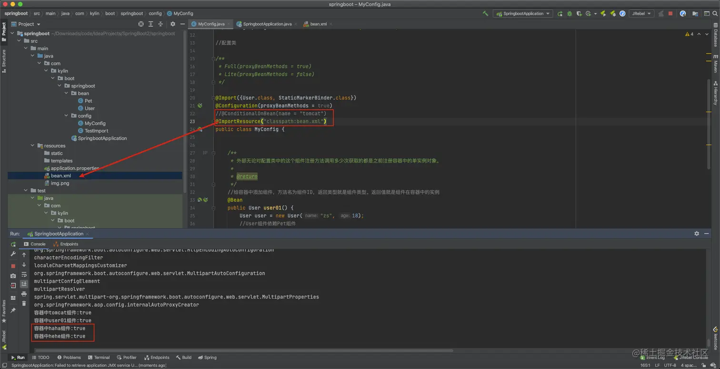Run with Coverage from the toolbar
The width and height of the screenshot is (720, 369).
580,14
